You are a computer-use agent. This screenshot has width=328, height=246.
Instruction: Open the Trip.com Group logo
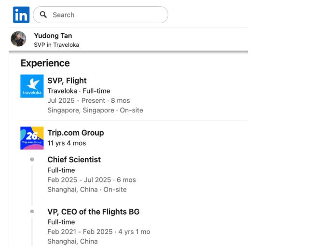point(32,138)
